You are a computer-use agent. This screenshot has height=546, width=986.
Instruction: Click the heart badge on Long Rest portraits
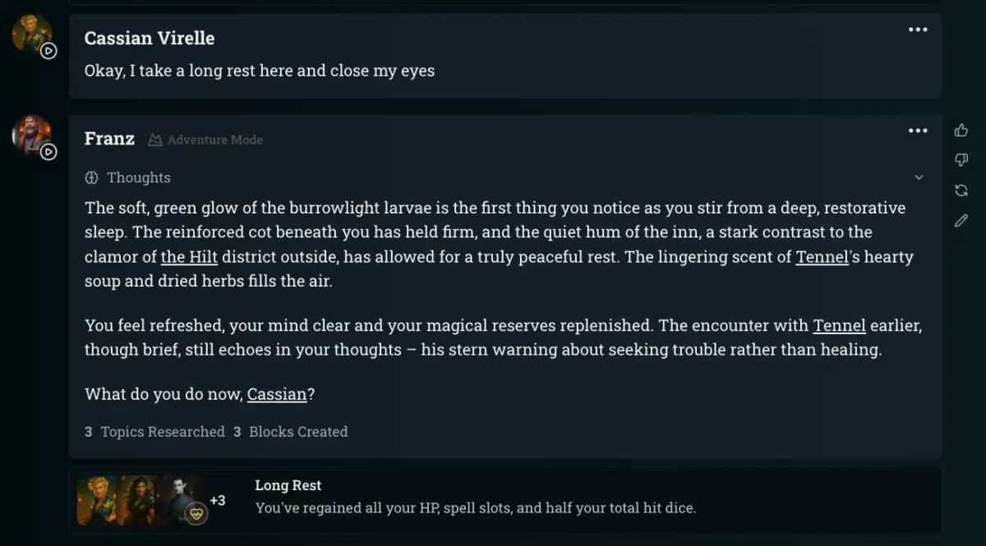click(x=196, y=513)
